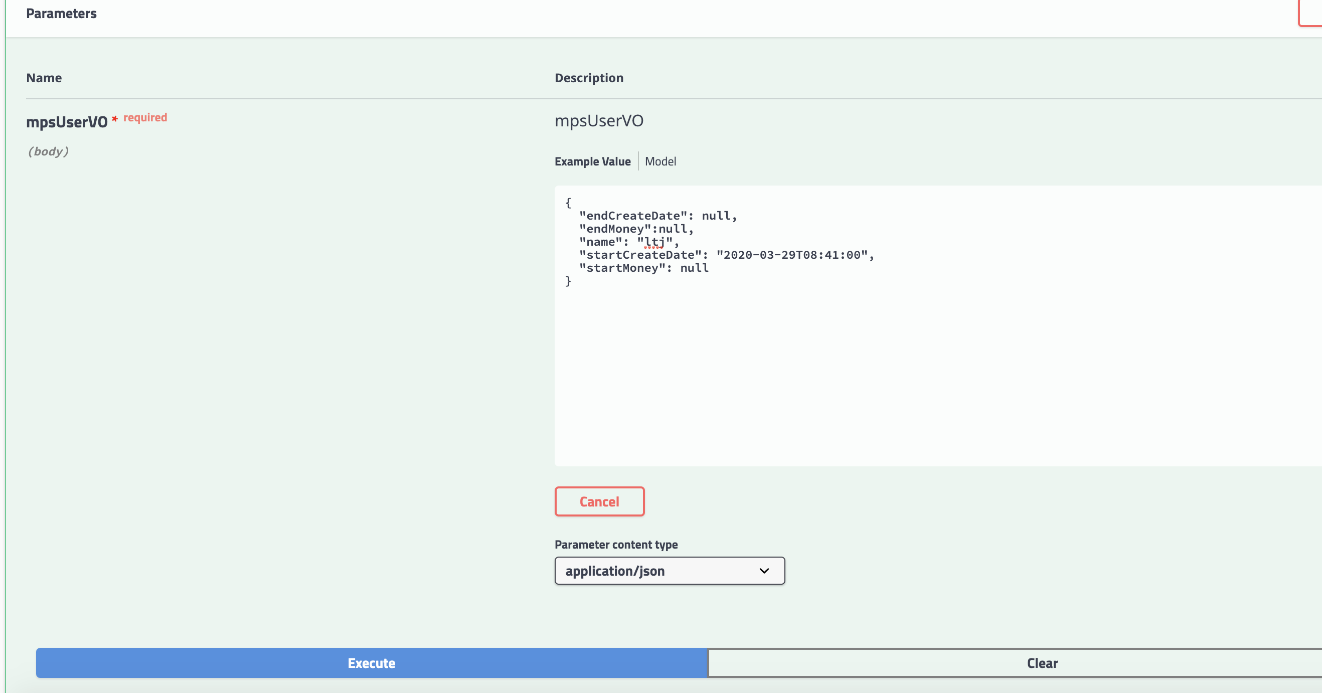Click the mpsUserVO parameter name

[x=67, y=122]
